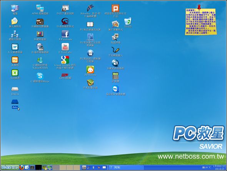Image resolution: width=227 pixels, height=171 pixels.
Task: Select the blue data drive icon
Action: tap(15, 102)
